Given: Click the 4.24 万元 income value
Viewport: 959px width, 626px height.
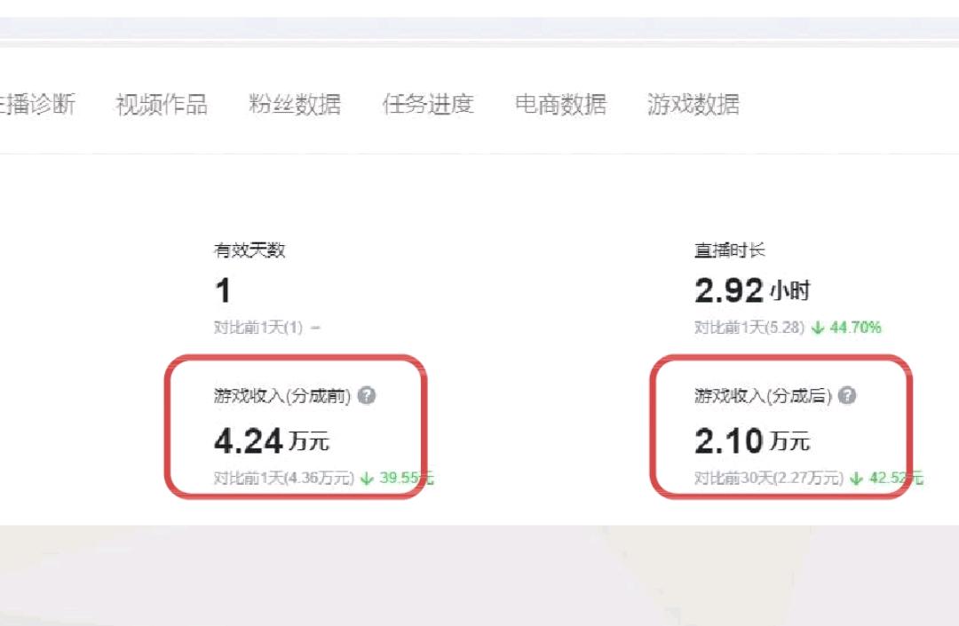Looking at the screenshot, I should 273,440.
